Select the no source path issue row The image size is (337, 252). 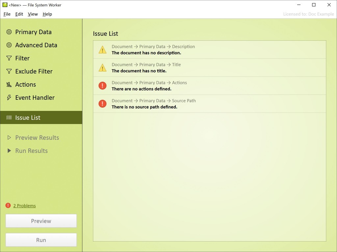click(209, 104)
